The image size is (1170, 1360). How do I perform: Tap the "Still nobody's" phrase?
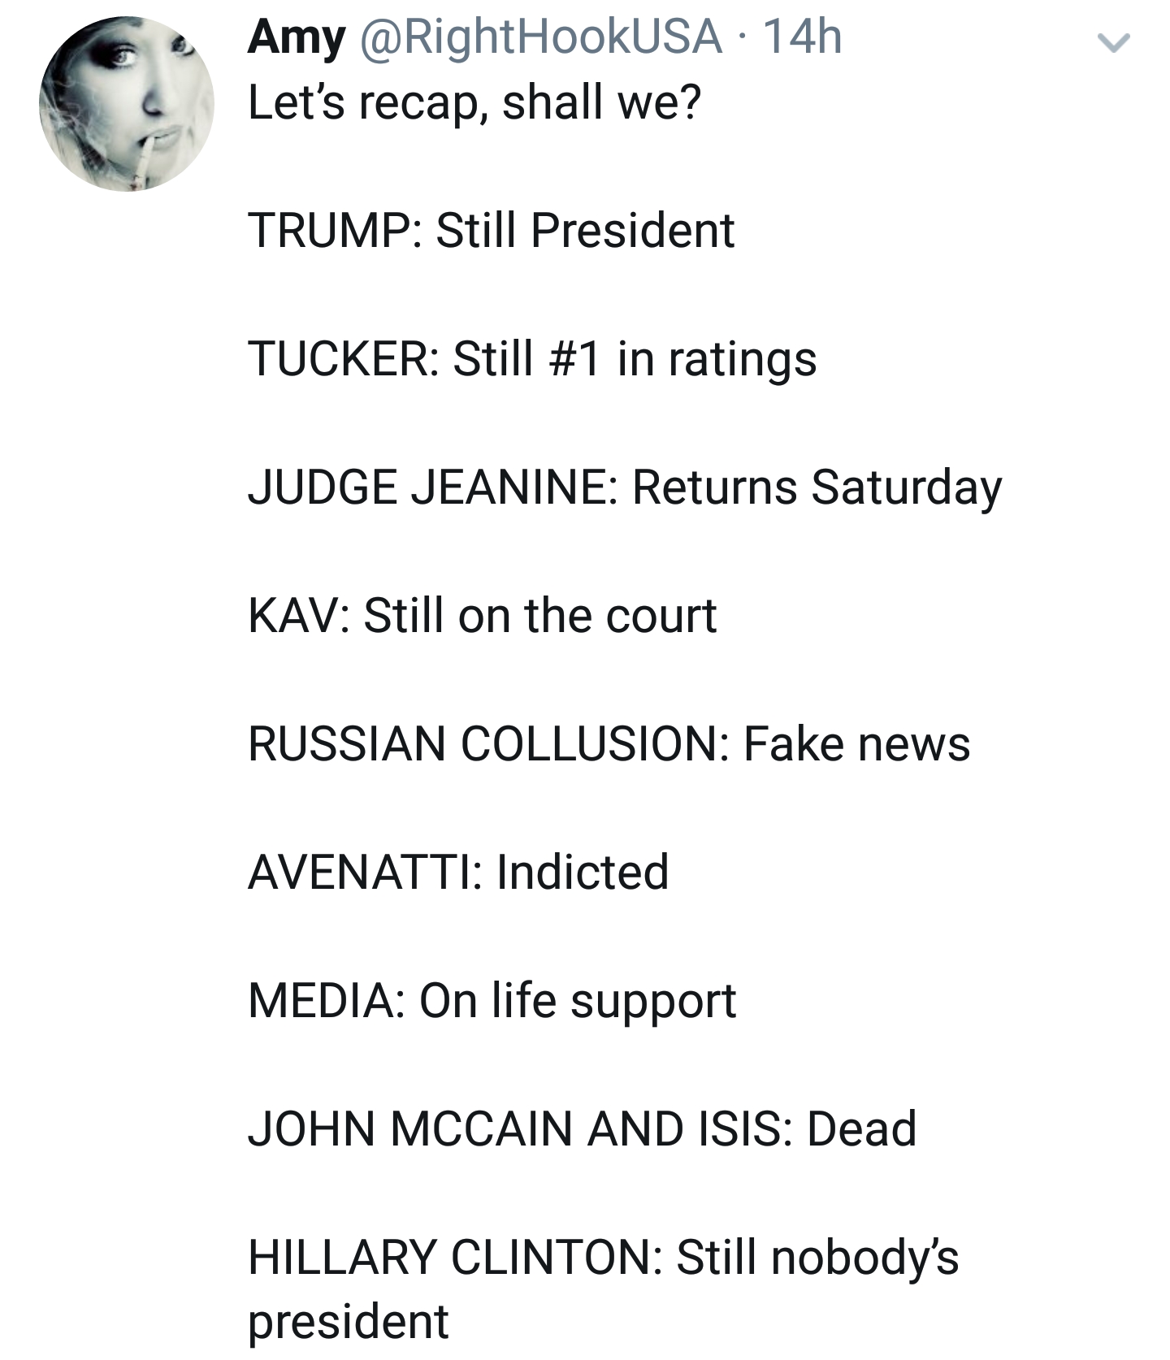pos(818,1258)
